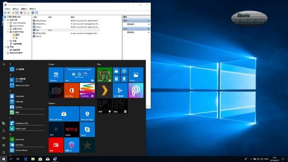Open the Paint 3D tile
The height and width of the screenshot is (162, 288).
click(x=72, y=145)
